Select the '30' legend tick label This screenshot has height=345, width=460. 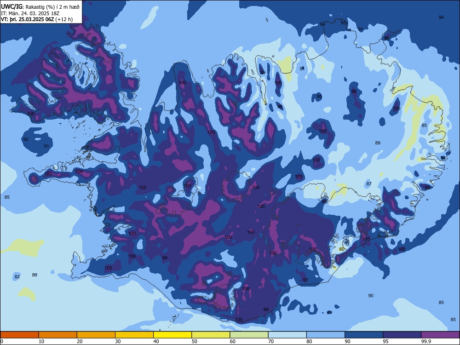[118, 341]
